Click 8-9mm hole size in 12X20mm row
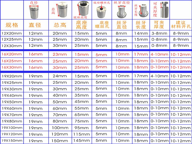 click(181, 33)
